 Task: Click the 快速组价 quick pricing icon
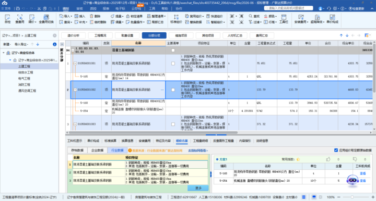[215, 16]
